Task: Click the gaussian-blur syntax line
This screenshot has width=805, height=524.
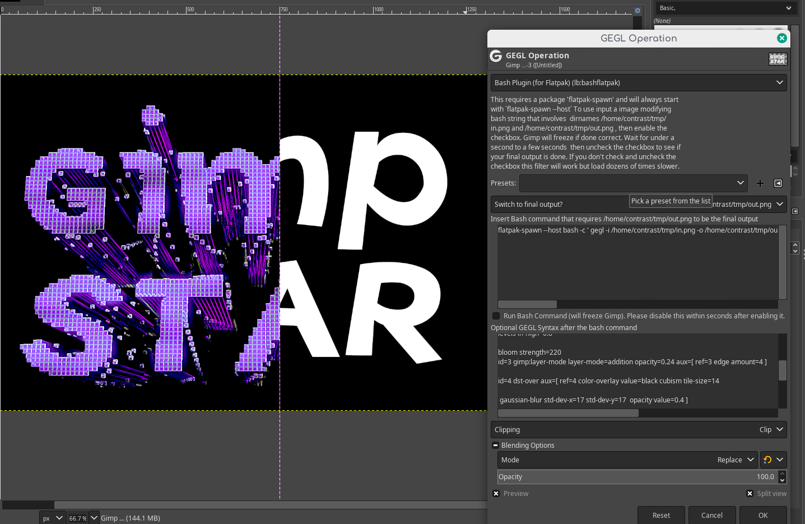Action: 593,400
